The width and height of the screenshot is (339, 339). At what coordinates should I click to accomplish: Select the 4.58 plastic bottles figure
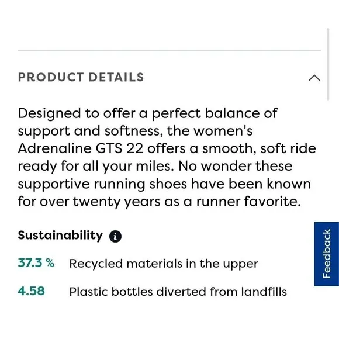[31, 291]
